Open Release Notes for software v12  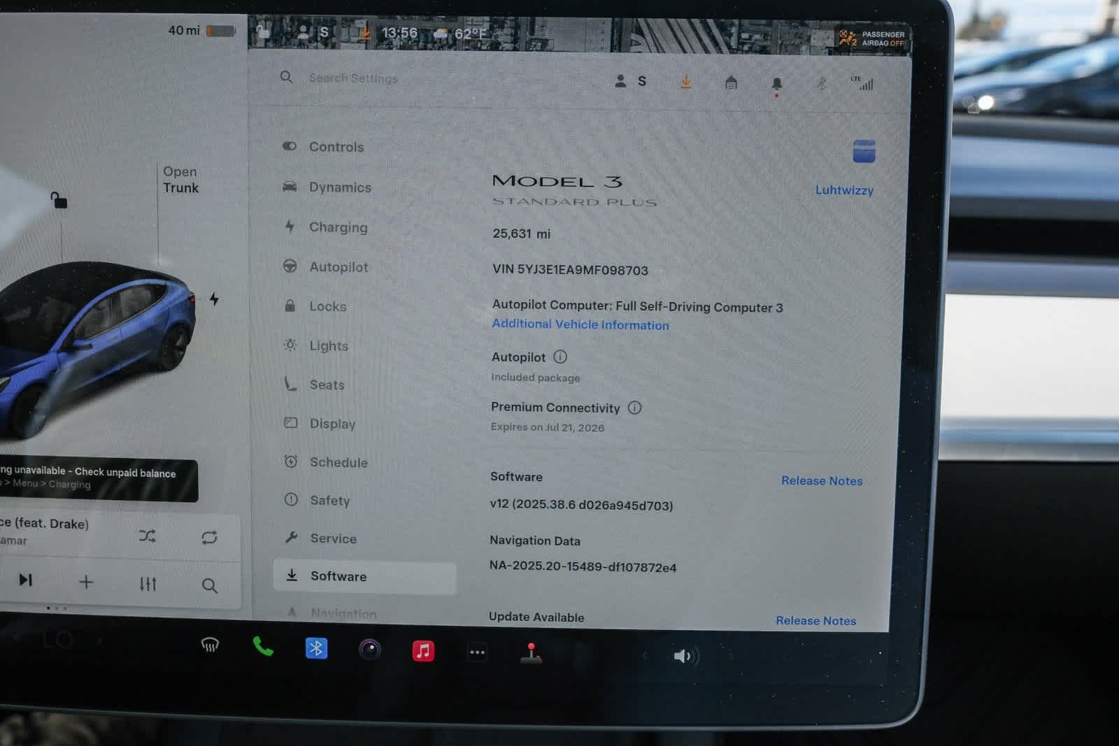(x=821, y=481)
